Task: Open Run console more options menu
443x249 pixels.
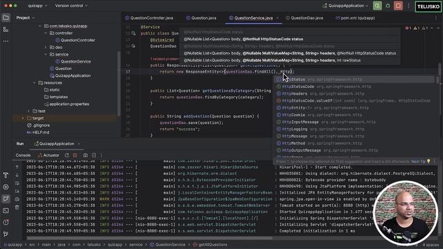Action: click(x=102, y=155)
